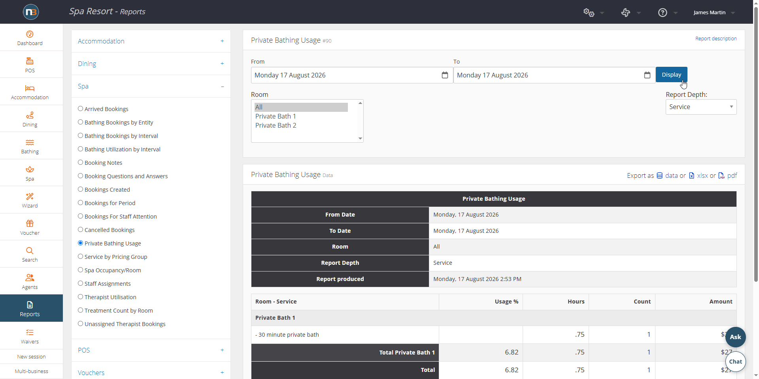Expand the POS report section

pyautogui.click(x=151, y=350)
